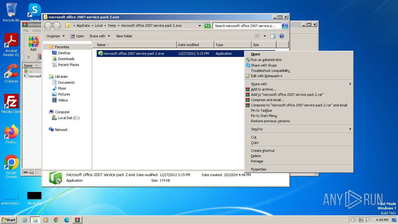398x224 pixels.
Task: Select Downloads in navigation pane
Action: [66, 59]
